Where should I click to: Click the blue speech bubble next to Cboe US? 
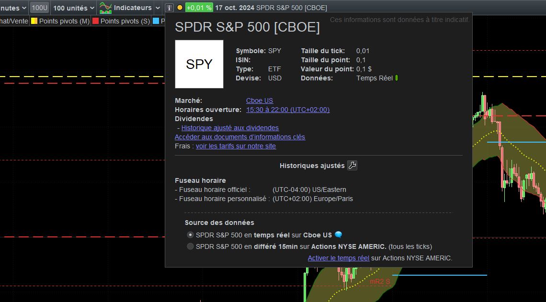[x=338, y=235]
